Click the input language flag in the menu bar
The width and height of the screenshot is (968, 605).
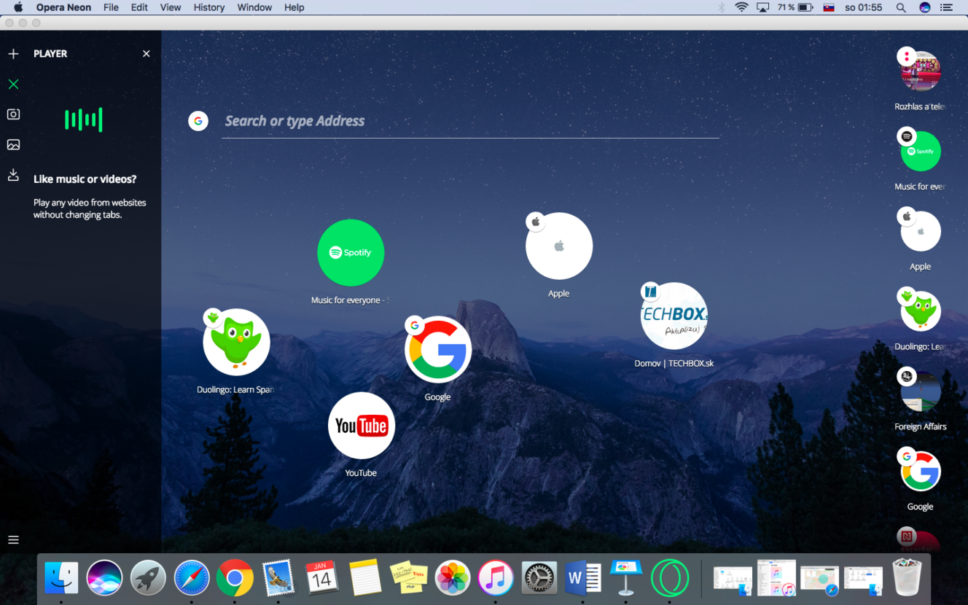[829, 7]
